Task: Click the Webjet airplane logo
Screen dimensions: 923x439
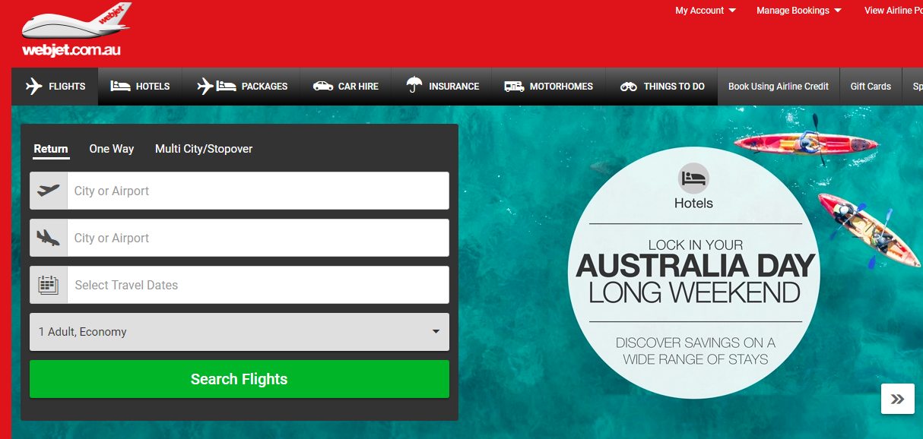Action: click(76, 21)
